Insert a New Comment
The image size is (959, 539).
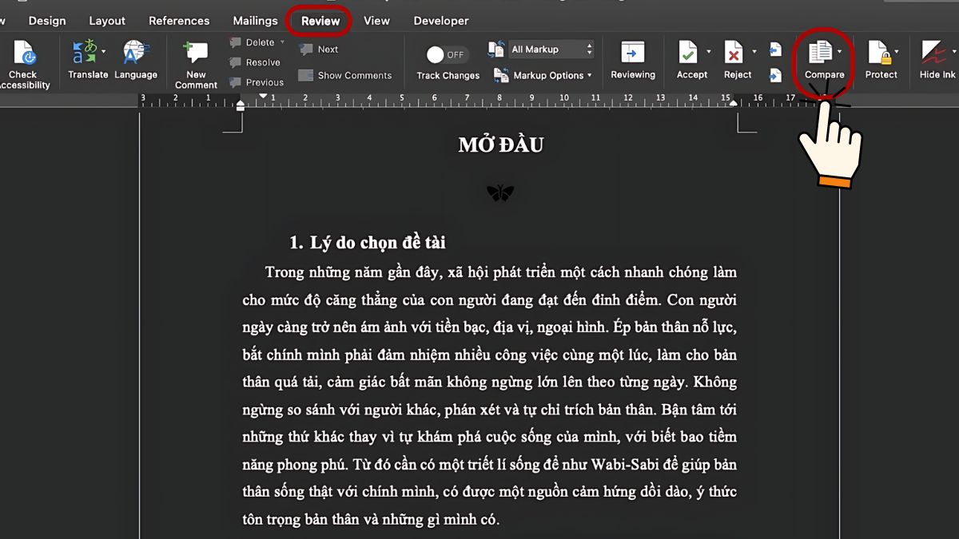click(x=196, y=64)
